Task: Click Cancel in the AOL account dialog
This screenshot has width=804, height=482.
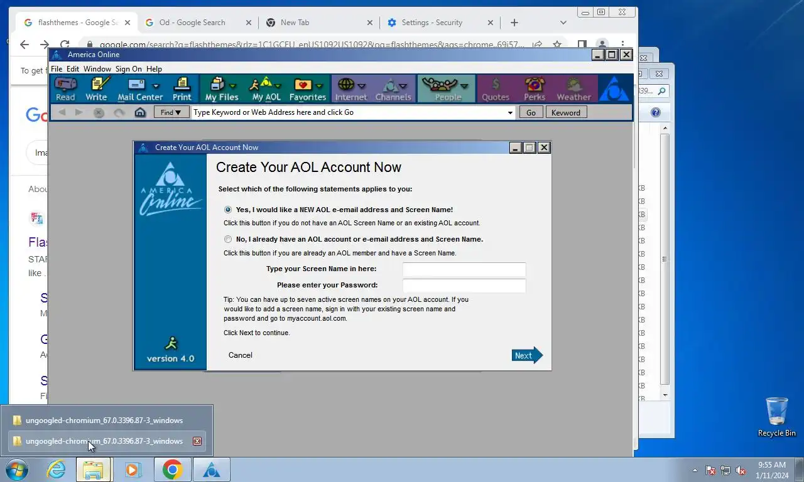Action: click(x=240, y=355)
